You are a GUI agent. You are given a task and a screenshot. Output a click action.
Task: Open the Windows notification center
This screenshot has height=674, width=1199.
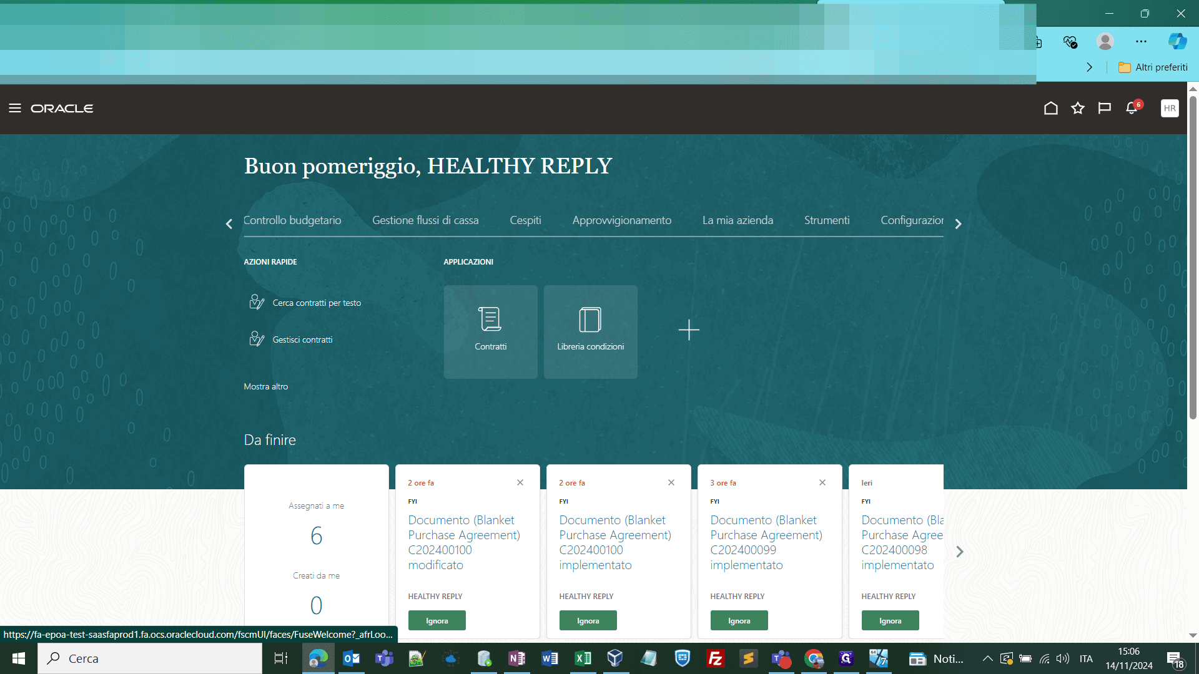1175,658
